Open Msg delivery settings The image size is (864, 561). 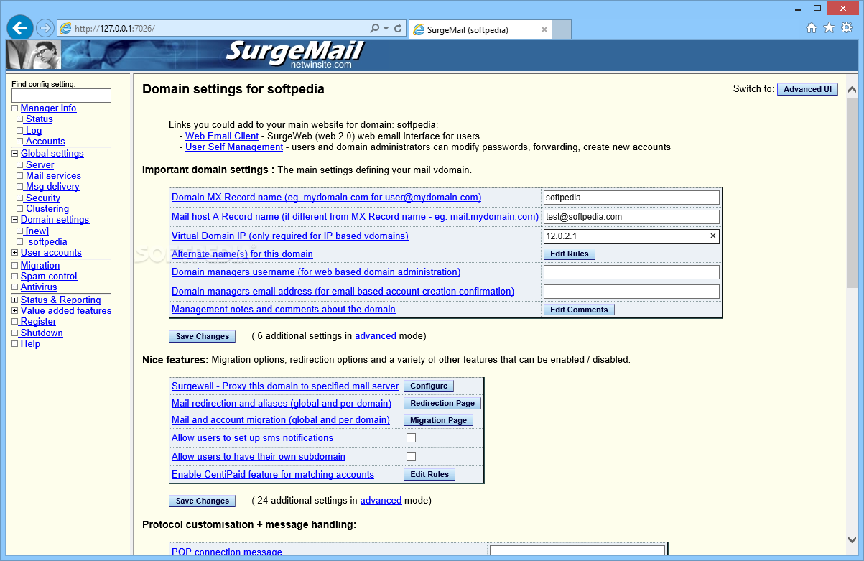[52, 187]
